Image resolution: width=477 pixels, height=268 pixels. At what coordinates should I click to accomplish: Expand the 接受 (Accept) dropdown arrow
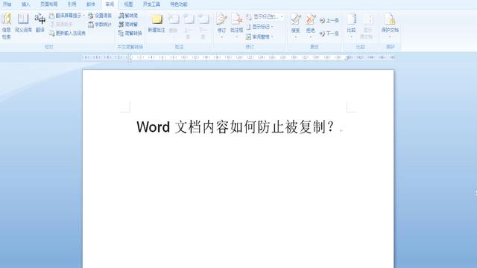pos(295,37)
